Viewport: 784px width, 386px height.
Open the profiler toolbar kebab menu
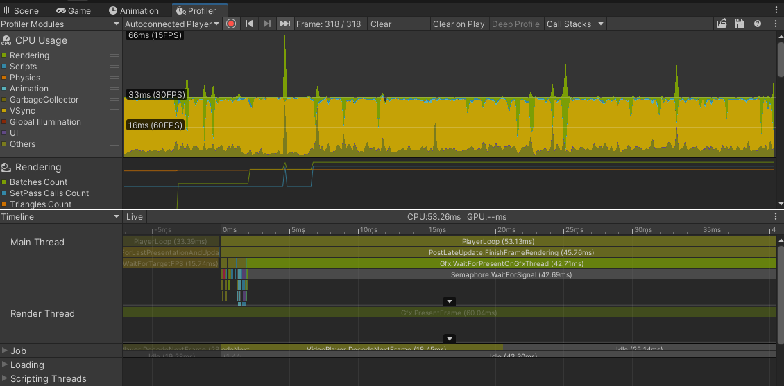774,24
